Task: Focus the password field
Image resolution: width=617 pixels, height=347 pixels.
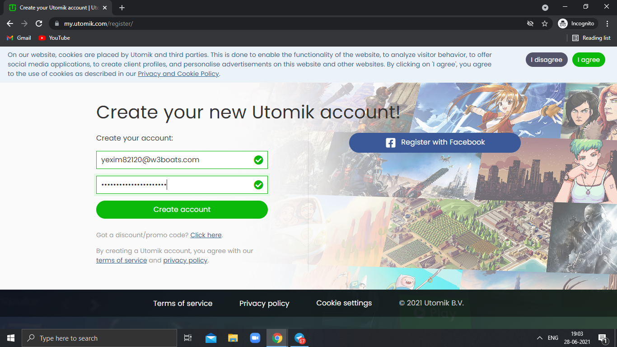Action: [182, 185]
